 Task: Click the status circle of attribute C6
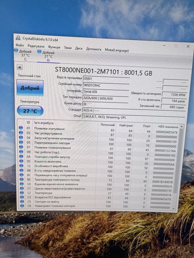pyautogui.click(x=22, y=206)
